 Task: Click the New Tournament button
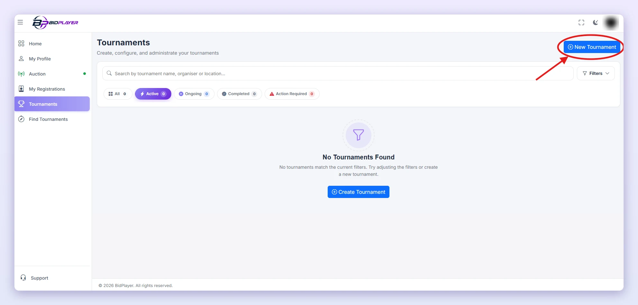click(592, 47)
